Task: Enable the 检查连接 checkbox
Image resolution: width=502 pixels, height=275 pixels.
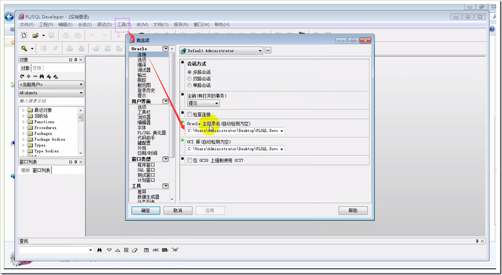Action: pyautogui.click(x=189, y=114)
